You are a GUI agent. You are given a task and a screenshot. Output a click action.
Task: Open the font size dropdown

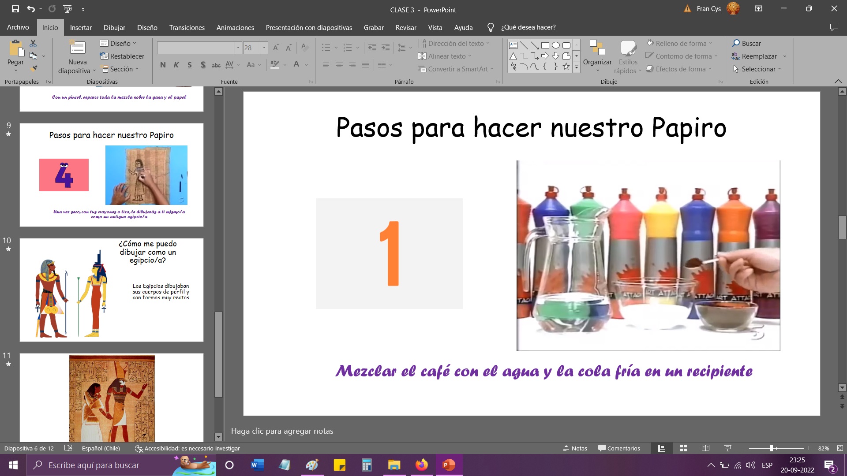[x=264, y=48]
